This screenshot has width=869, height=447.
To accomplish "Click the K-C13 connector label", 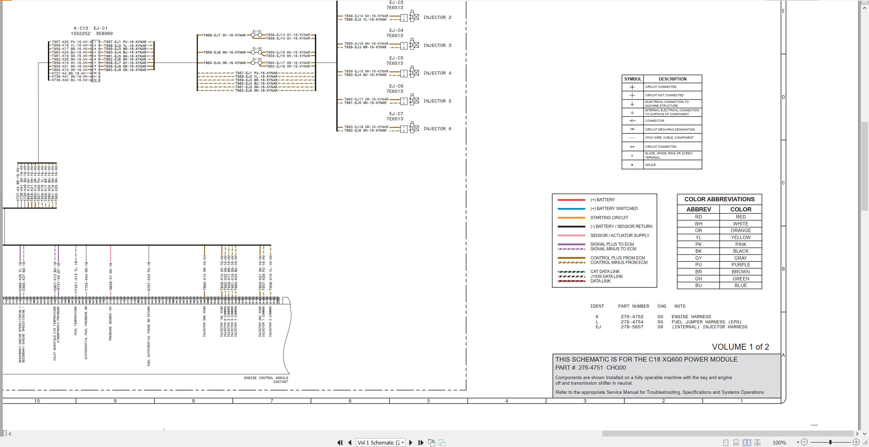I will pos(81,28).
